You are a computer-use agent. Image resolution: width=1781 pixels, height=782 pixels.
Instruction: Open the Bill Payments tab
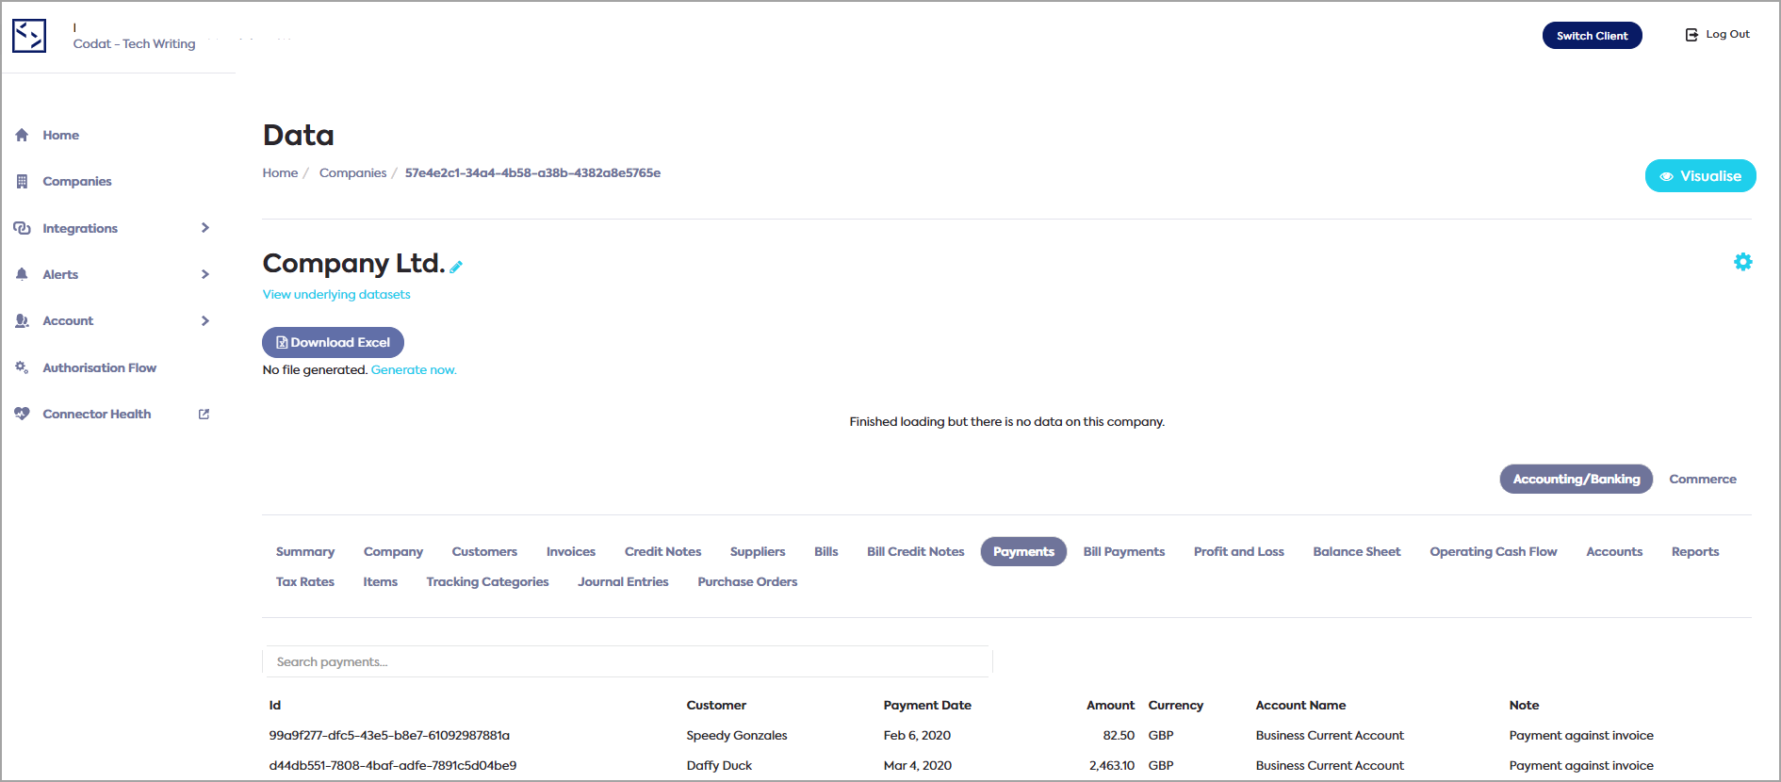pyautogui.click(x=1124, y=551)
